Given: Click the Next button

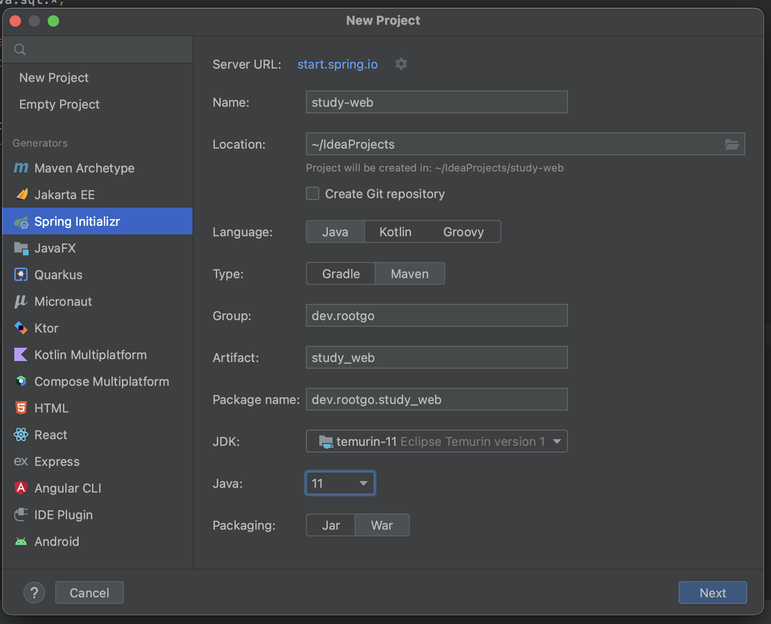Looking at the screenshot, I should pyautogui.click(x=712, y=593).
